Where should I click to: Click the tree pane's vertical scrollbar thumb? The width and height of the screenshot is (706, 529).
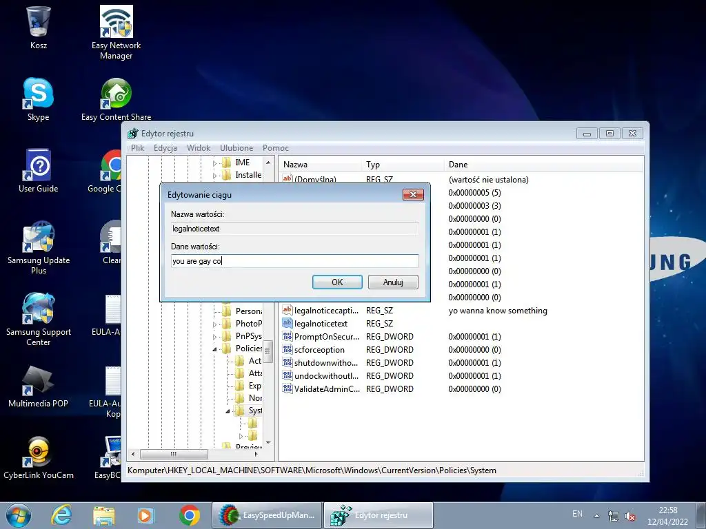click(x=268, y=352)
